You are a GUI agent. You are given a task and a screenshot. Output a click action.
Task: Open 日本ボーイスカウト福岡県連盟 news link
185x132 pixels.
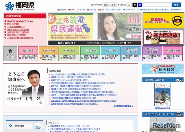point(84,95)
